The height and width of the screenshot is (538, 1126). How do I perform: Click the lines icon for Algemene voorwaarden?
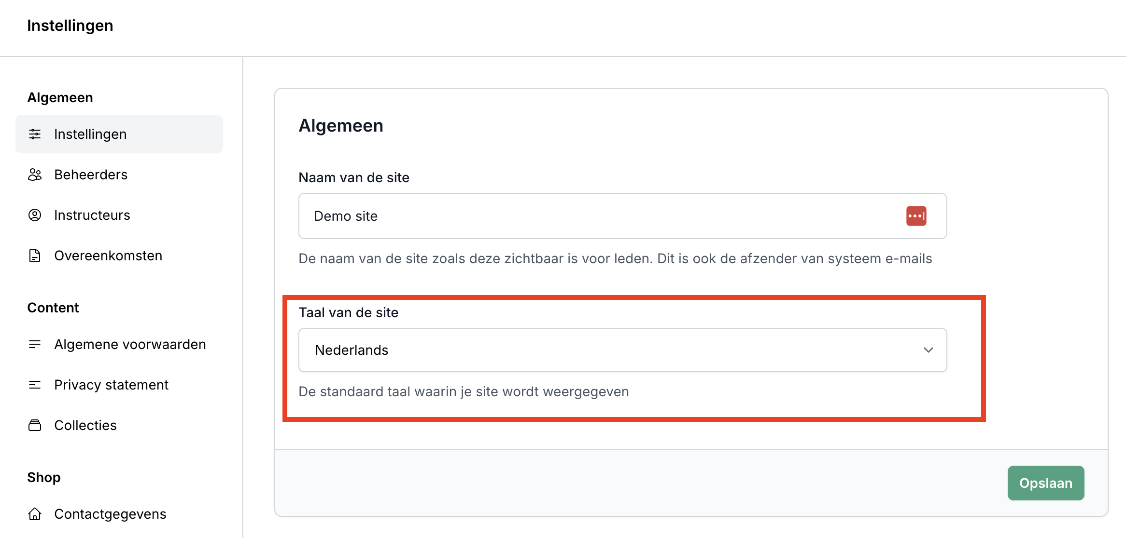(x=35, y=344)
